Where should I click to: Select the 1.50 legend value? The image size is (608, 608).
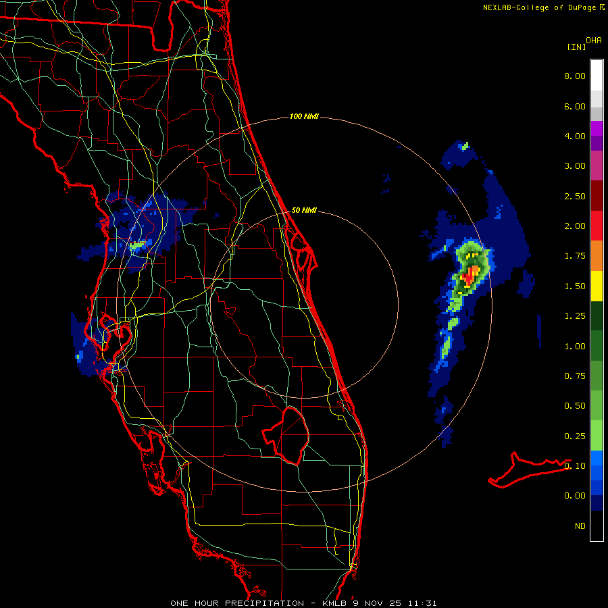point(575,286)
